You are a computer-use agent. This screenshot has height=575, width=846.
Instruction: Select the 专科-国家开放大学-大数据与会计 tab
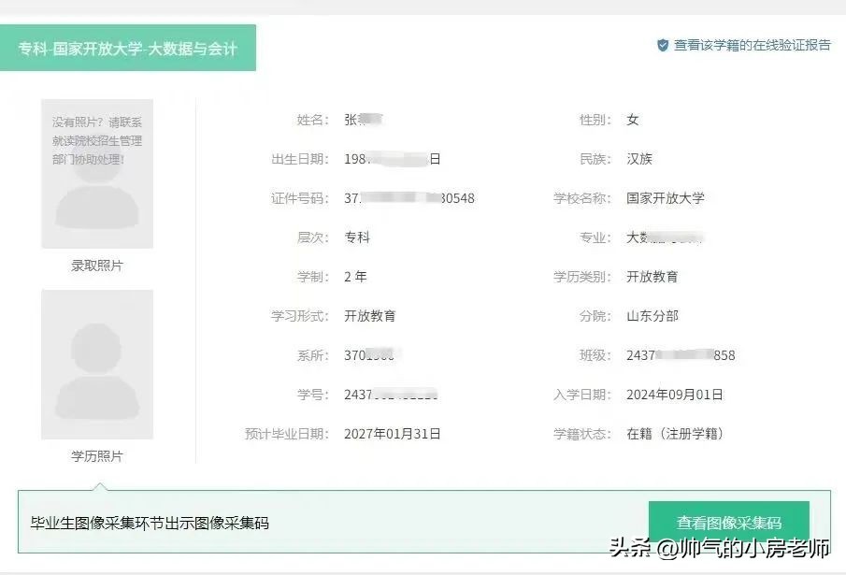pos(128,49)
